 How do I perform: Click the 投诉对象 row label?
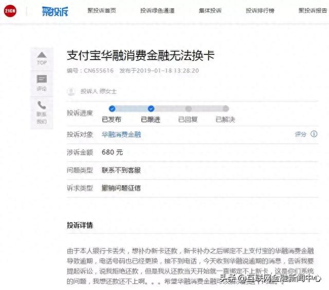[x=80, y=134]
